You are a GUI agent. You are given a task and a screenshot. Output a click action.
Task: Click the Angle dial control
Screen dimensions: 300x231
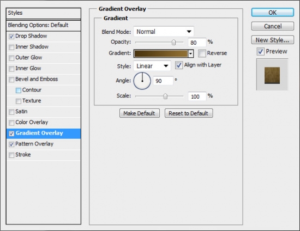[x=142, y=81]
